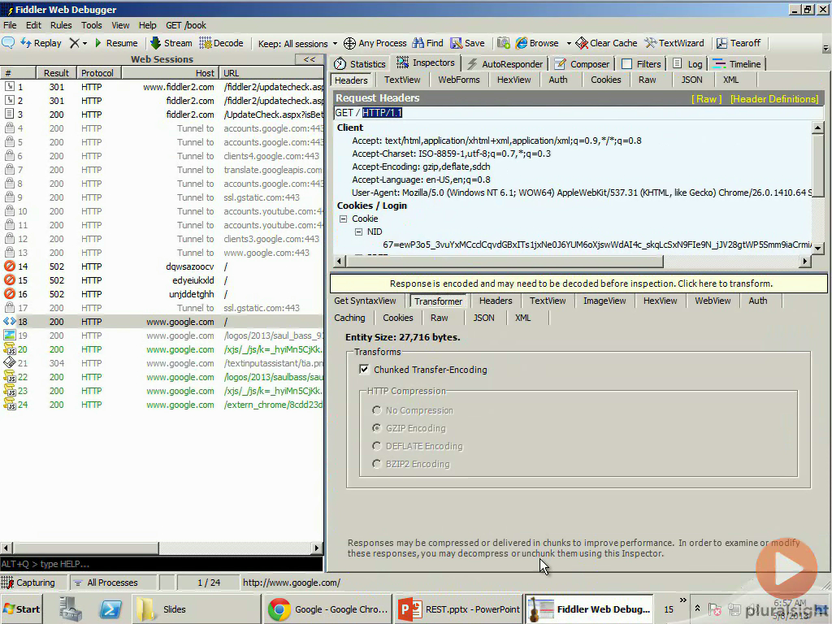Click QuickExec command input box
The width and height of the screenshot is (832, 624).
(x=162, y=564)
